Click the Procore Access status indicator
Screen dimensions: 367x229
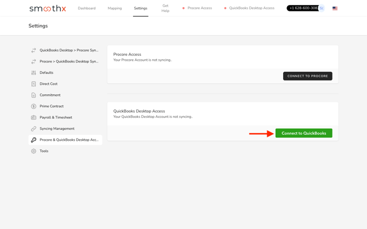(197, 8)
